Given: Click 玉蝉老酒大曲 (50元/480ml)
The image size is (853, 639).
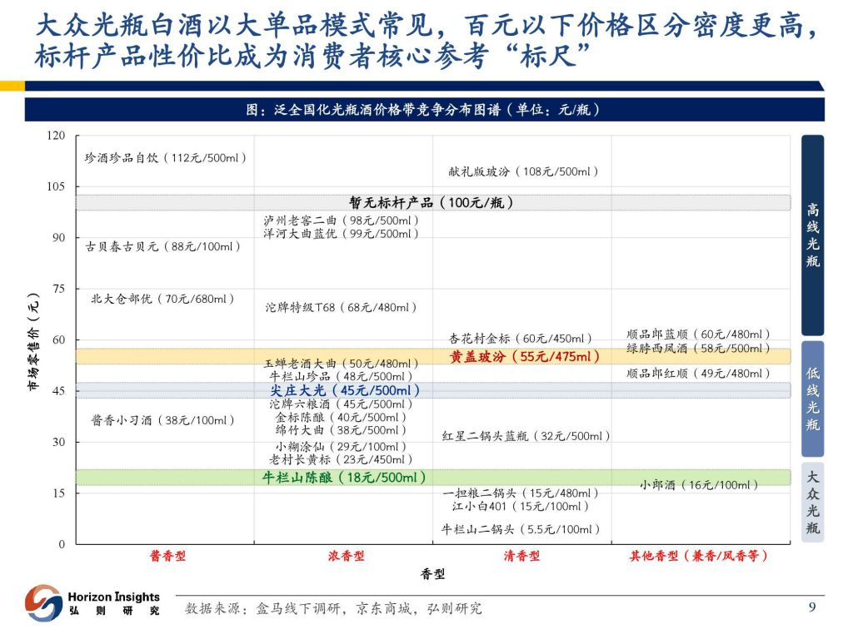Looking at the screenshot, I should [341, 364].
